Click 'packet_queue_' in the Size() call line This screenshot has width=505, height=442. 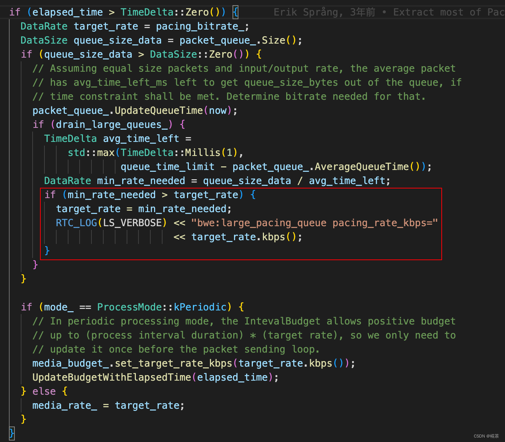(x=218, y=40)
